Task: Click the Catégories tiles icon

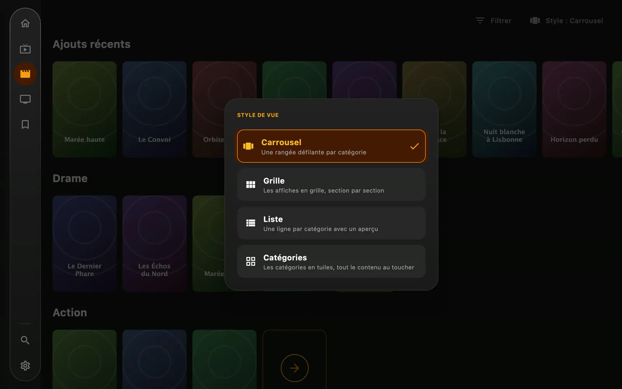Action: (x=251, y=261)
